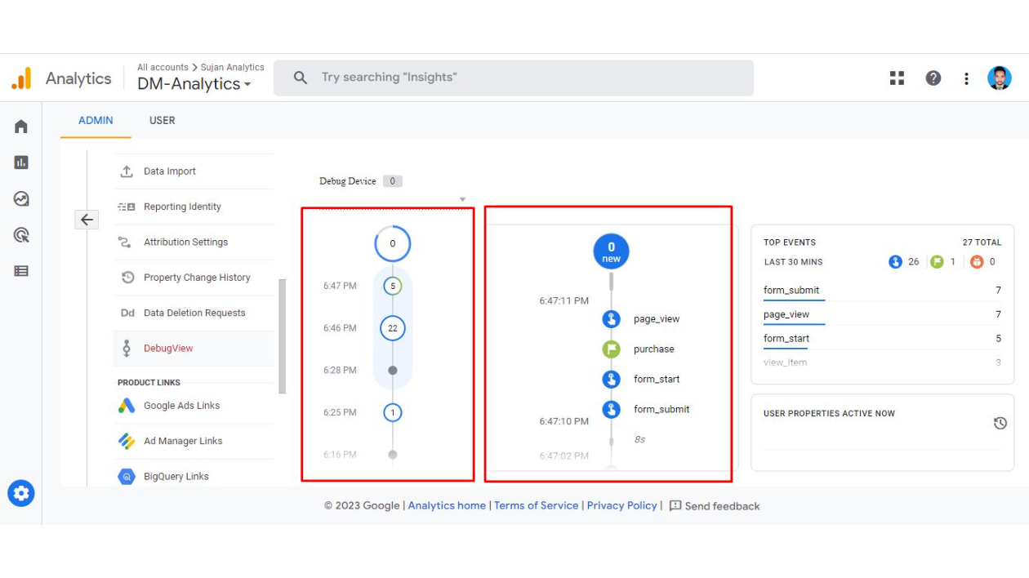Click the form_start row in Top Events
The width and height of the screenshot is (1029, 578).
point(882,339)
